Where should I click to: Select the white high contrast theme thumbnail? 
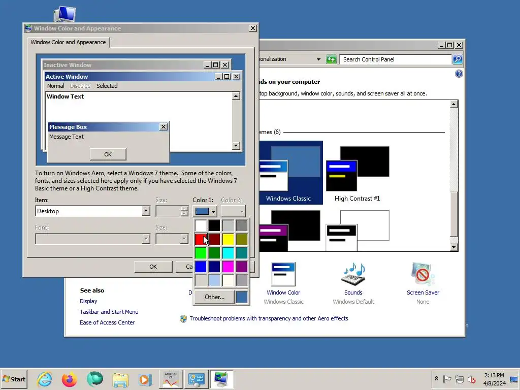pos(357,230)
